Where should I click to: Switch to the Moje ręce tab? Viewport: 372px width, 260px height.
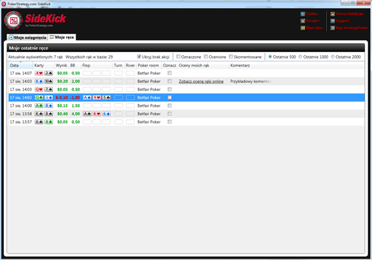point(62,37)
